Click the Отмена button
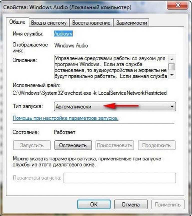 [131, 205]
